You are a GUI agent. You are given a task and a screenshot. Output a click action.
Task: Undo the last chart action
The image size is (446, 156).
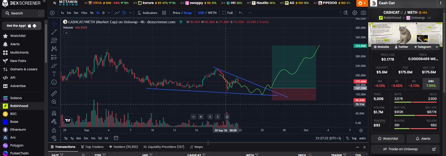pos(241,13)
